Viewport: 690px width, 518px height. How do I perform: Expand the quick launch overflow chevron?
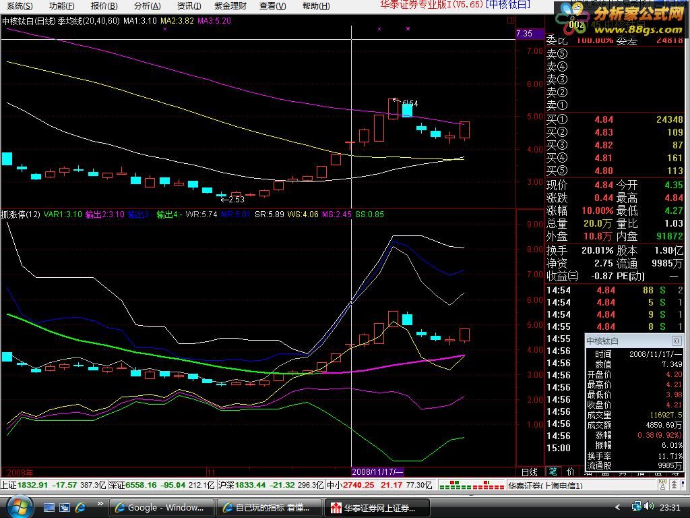(100, 504)
